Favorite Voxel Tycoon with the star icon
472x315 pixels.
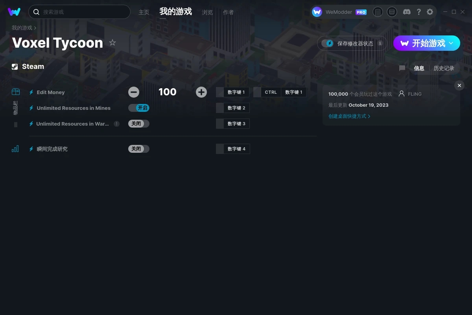(112, 43)
